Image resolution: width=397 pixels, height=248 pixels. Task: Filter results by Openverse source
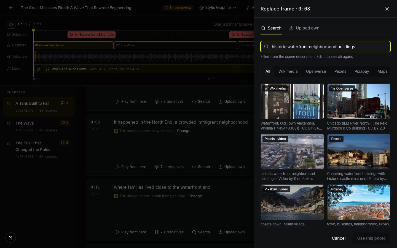tap(316, 71)
